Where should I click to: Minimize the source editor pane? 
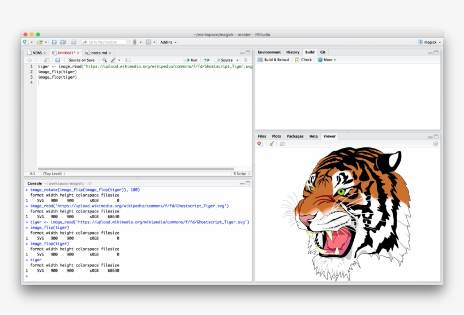pos(242,53)
